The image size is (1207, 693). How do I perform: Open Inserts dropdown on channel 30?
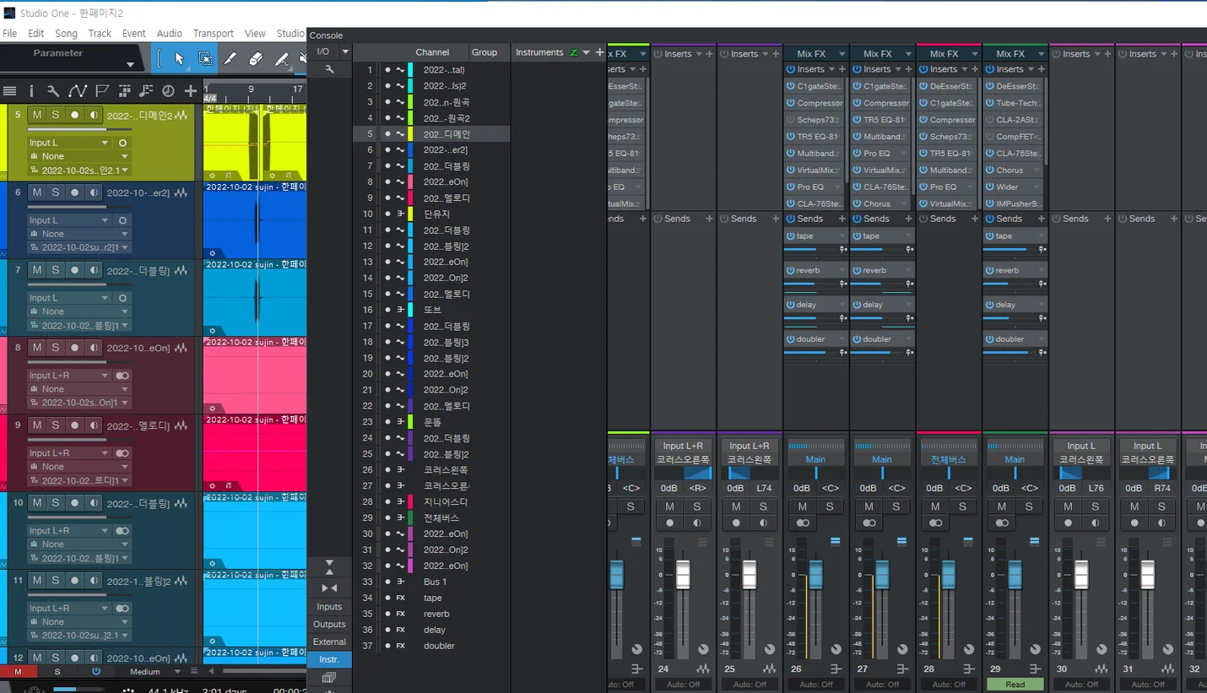click(1099, 54)
